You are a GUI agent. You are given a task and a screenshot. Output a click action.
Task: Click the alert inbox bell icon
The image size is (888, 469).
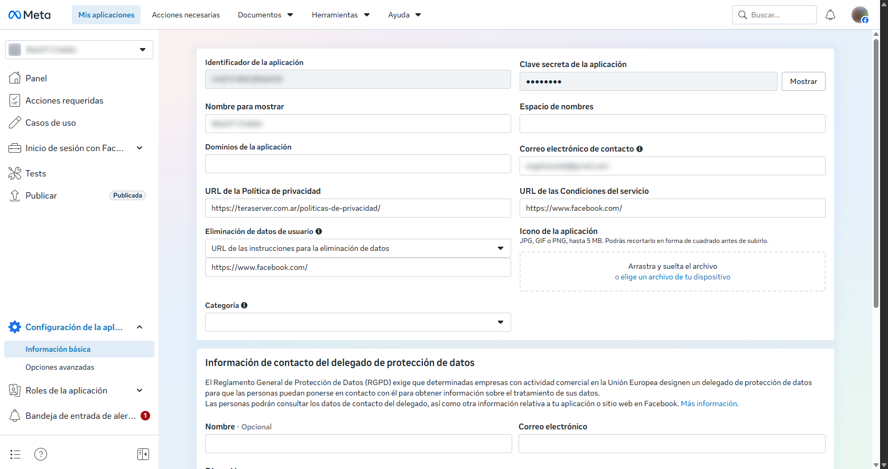point(15,416)
